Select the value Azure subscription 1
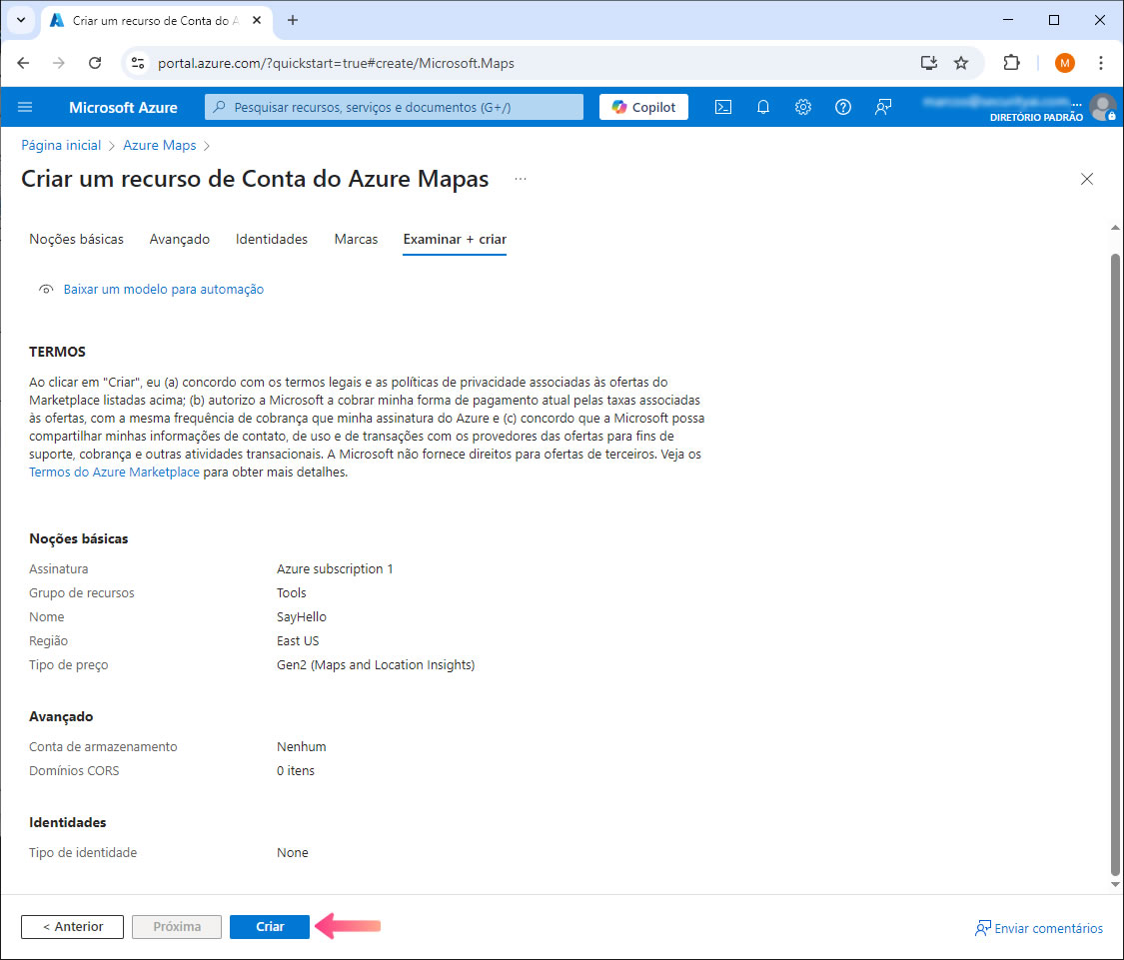The height and width of the screenshot is (960, 1124). (x=335, y=568)
